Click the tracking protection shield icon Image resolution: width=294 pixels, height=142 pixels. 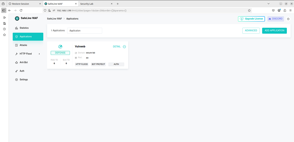click(x=45, y=11)
